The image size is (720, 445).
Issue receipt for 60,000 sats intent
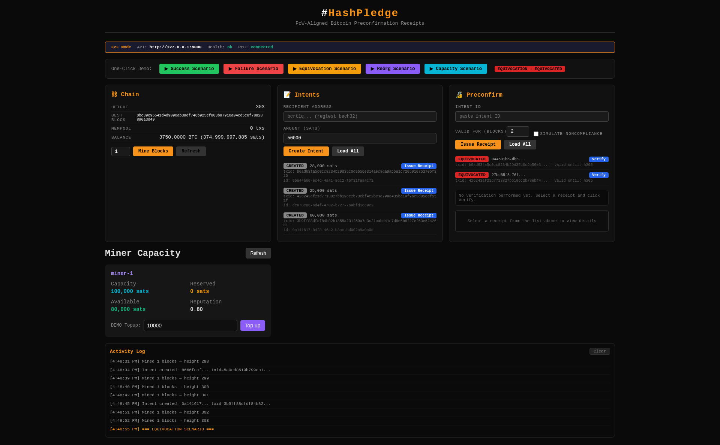(418, 215)
